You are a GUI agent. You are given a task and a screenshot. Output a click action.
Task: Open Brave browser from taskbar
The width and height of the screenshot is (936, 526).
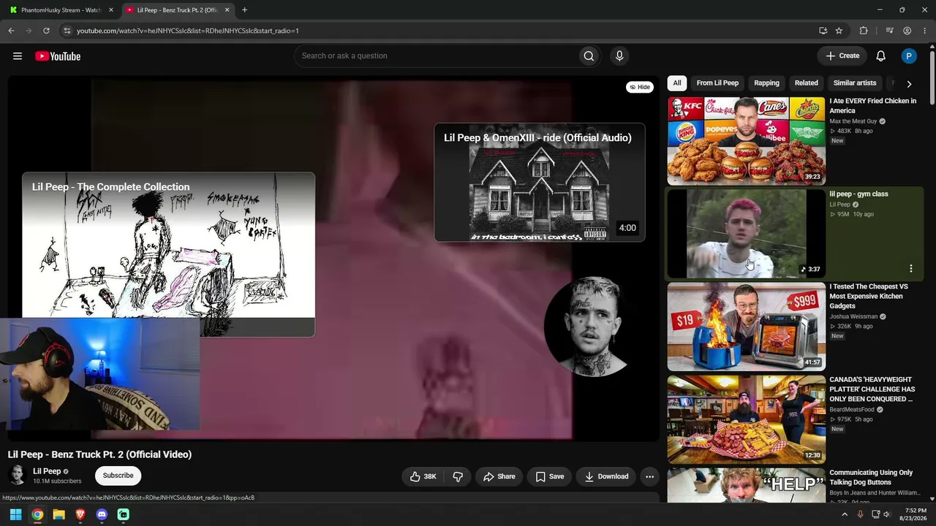80,514
